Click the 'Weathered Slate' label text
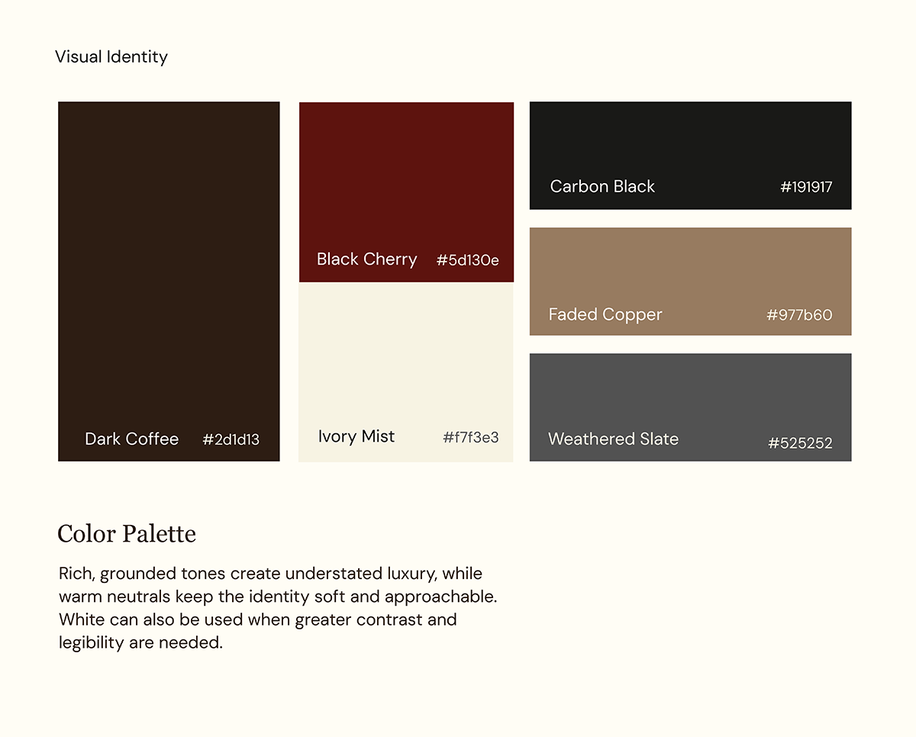Viewport: 916px width, 737px height. tap(613, 439)
